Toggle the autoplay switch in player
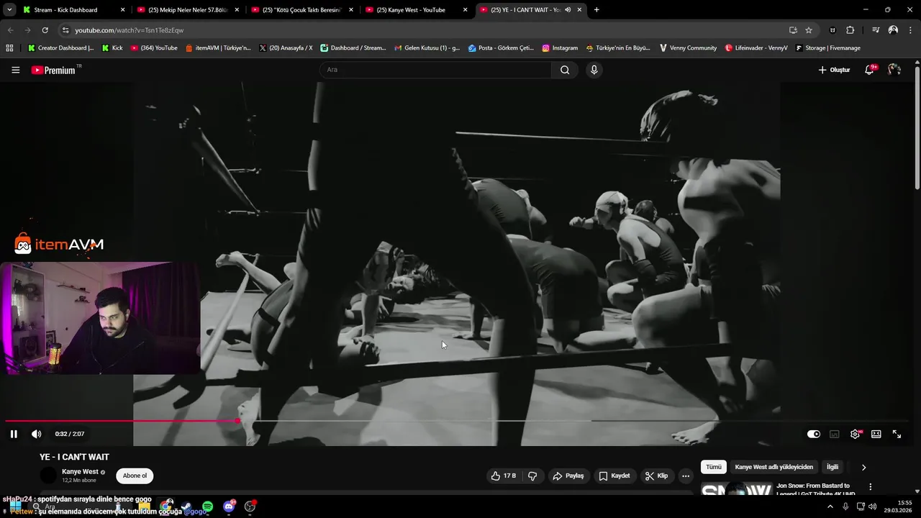The image size is (921, 518). coord(813,434)
